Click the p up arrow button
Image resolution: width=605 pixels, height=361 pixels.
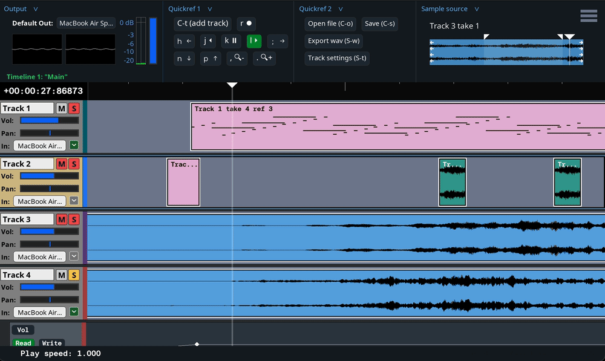(210, 58)
